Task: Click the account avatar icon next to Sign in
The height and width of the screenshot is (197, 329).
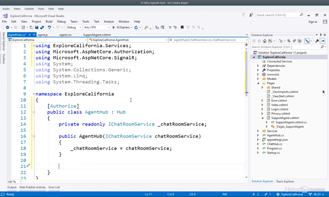Action: 325,22
